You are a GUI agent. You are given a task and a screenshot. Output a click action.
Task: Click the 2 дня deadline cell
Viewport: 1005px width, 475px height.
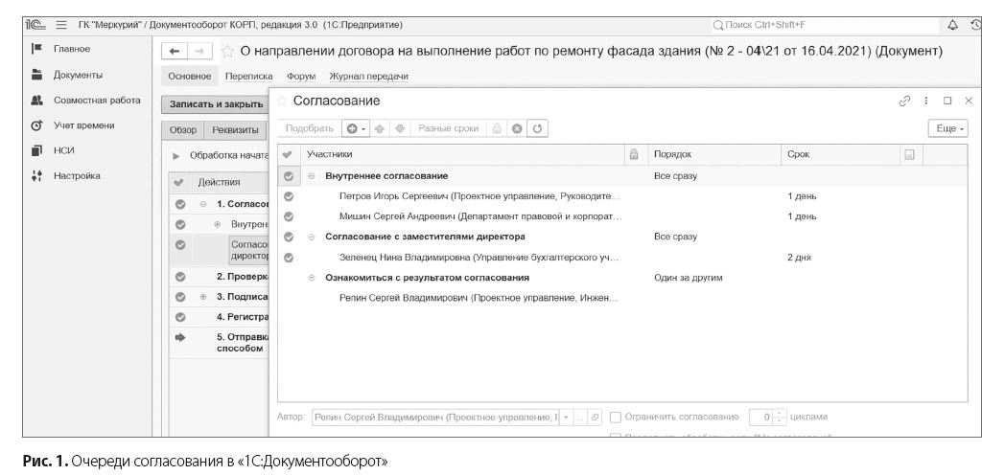click(799, 258)
